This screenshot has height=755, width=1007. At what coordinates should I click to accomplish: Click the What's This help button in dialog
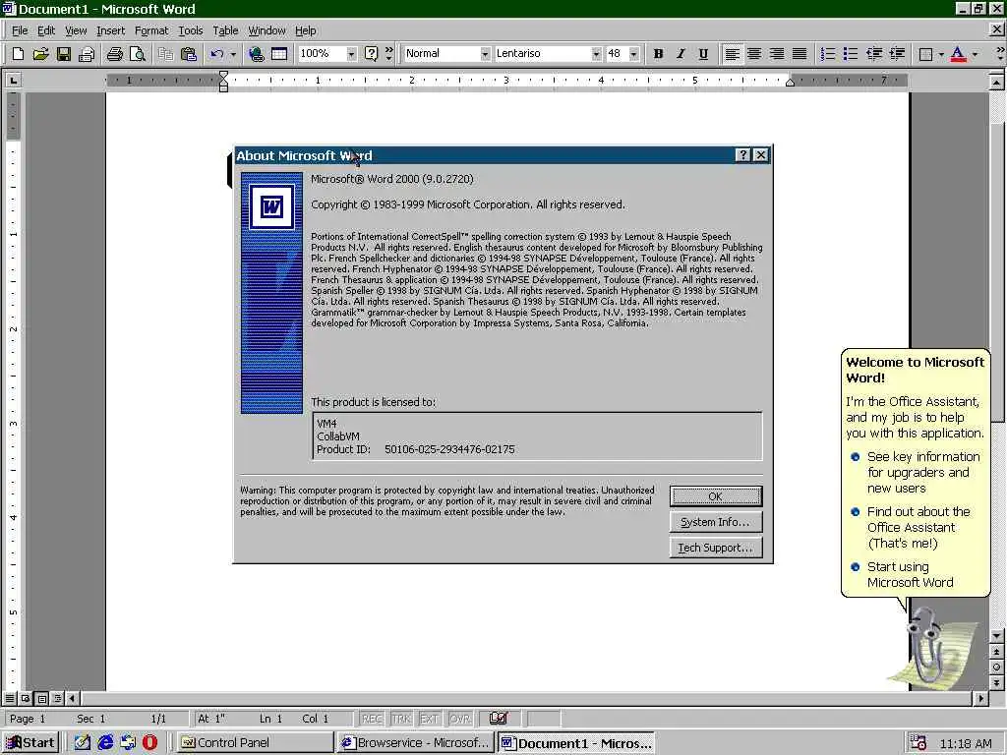point(742,154)
